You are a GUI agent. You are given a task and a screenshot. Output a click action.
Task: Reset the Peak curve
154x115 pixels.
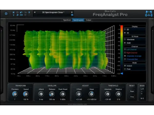click(132, 91)
